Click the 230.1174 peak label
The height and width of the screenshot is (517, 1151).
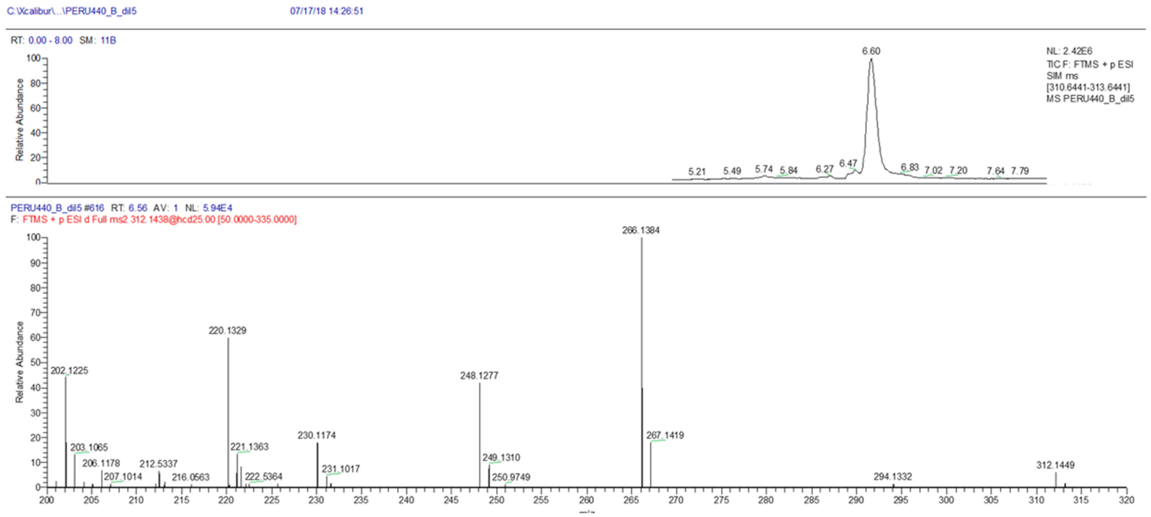coord(317,435)
